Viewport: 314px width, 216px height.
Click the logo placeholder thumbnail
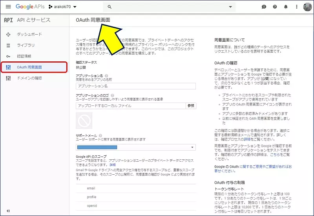click(x=84, y=120)
